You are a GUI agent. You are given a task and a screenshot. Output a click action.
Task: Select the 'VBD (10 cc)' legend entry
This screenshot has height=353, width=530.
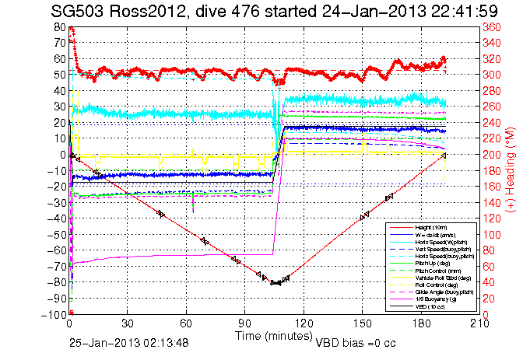(430, 306)
